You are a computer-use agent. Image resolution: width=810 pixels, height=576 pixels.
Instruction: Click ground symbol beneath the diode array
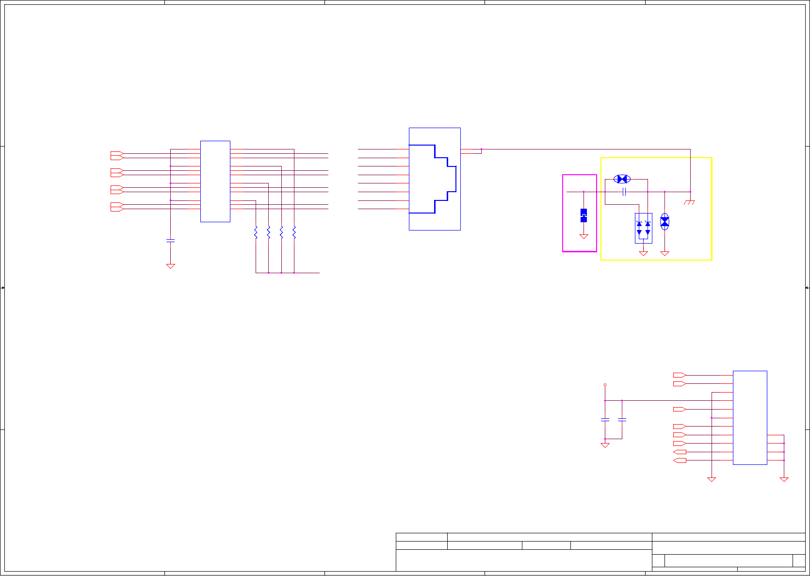[644, 254]
